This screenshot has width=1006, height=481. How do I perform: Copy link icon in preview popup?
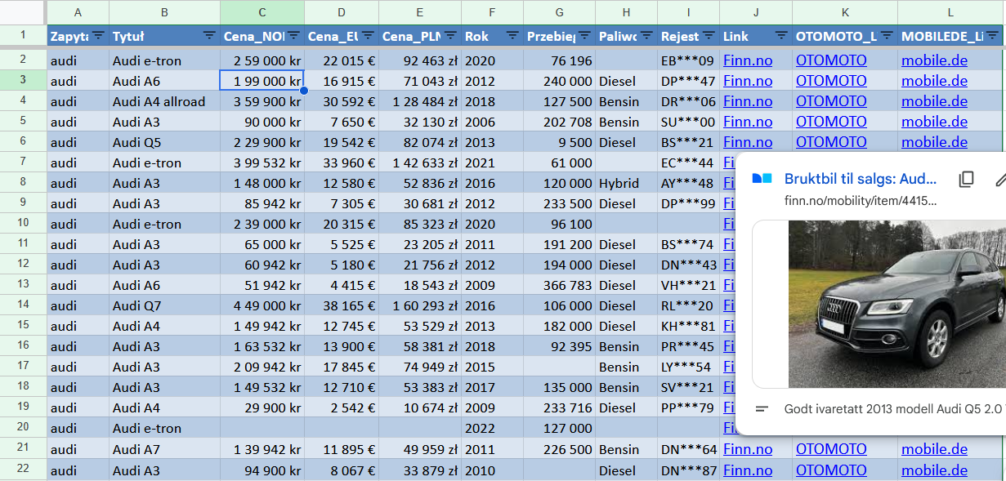pyautogui.click(x=966, y=179)
